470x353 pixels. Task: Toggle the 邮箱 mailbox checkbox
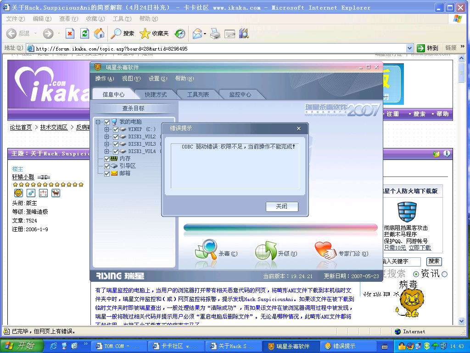pyautogui.click(x=106, y=173)
